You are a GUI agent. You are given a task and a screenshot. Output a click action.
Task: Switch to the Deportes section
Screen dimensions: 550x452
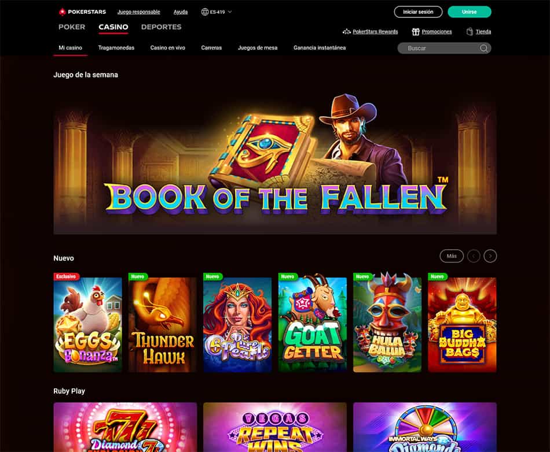click(162, 27)
